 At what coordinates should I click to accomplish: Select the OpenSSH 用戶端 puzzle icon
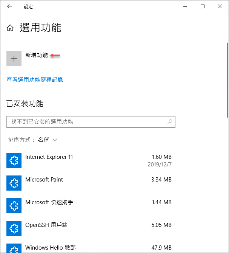(14, 228)
